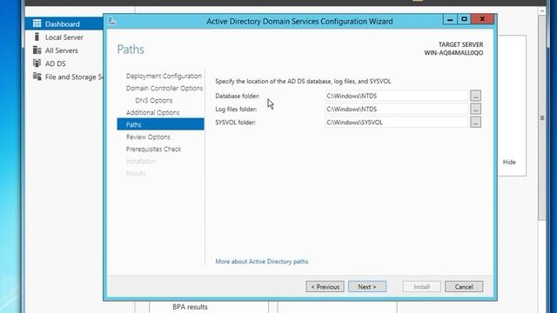Open the Additional Options step

[x=153, y=112]
